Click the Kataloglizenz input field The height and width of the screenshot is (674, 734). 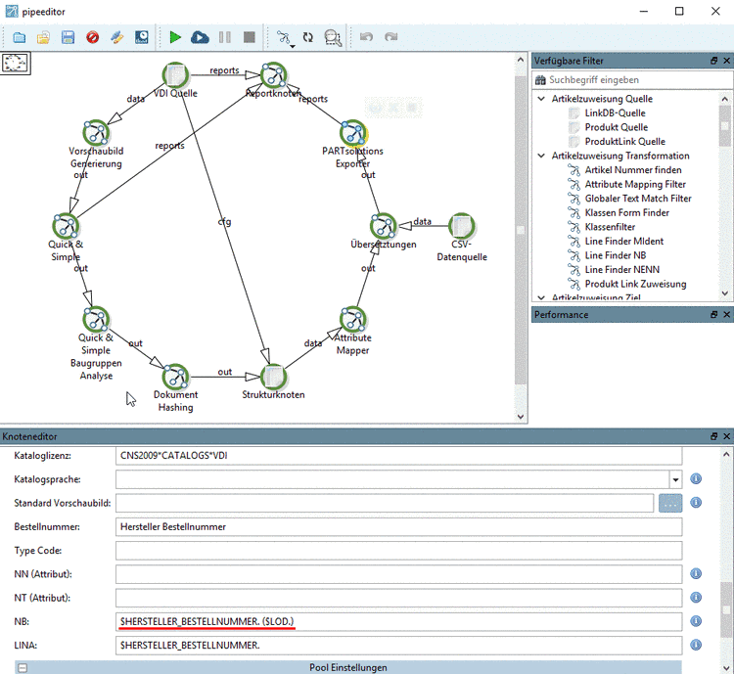[x=399, y=456]
